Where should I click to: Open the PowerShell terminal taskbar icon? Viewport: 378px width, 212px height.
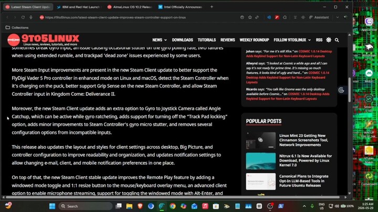(x=281, y=206)
